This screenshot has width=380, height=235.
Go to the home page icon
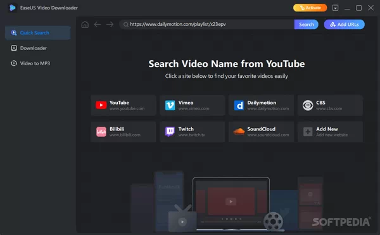click(x=85, y=25)
